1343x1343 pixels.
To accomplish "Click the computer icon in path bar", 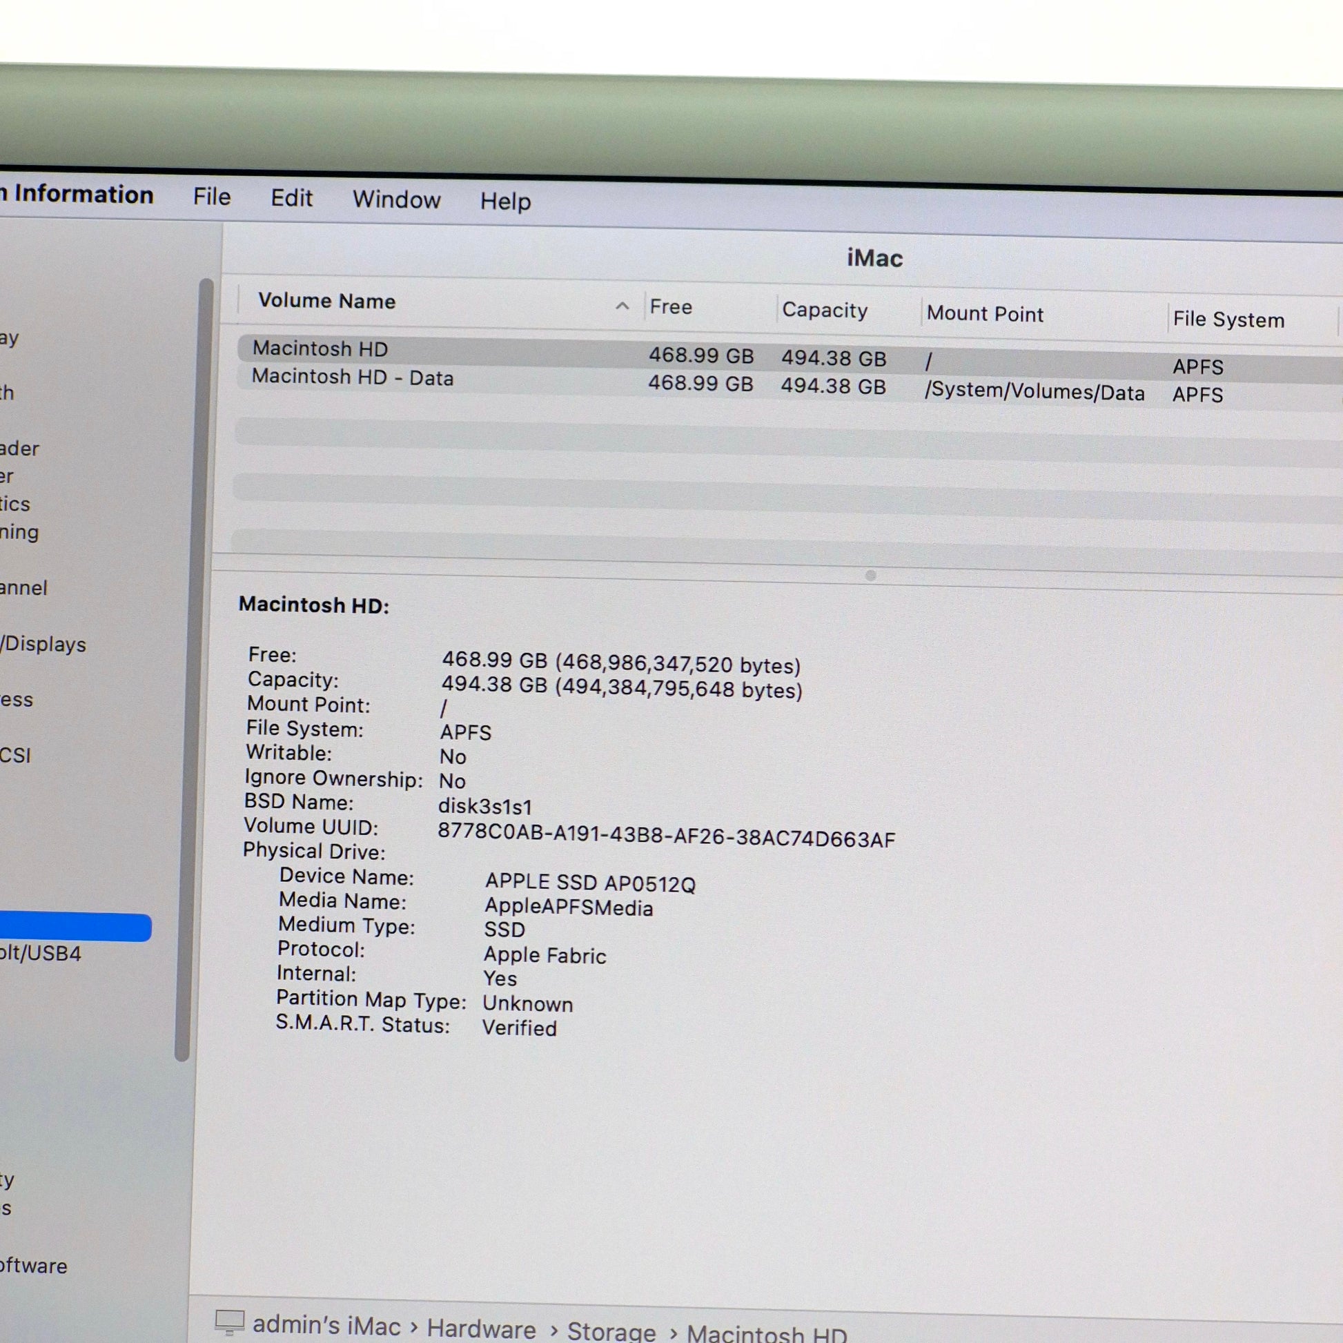I will 229,1322.
